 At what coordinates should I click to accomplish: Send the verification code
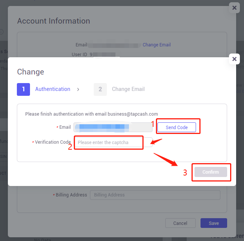point(177,127)
